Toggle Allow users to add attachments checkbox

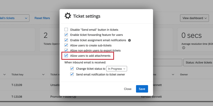[x=66, y=56]
